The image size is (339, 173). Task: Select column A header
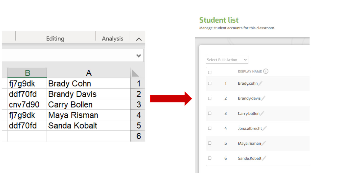[x=88, y=73]
